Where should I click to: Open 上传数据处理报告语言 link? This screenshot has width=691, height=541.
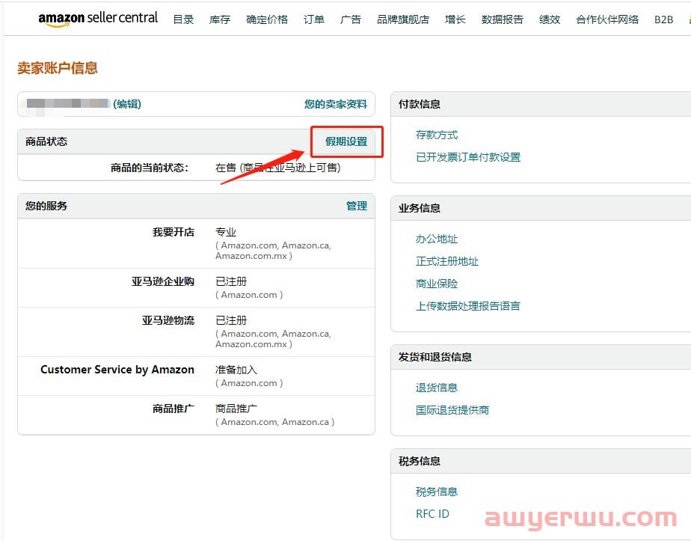click(x=467, y=305)
